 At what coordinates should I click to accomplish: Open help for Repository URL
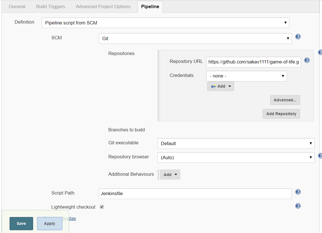(307, 60)
